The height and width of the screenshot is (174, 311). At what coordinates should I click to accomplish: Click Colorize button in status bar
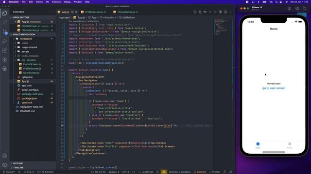click(200, 172)
